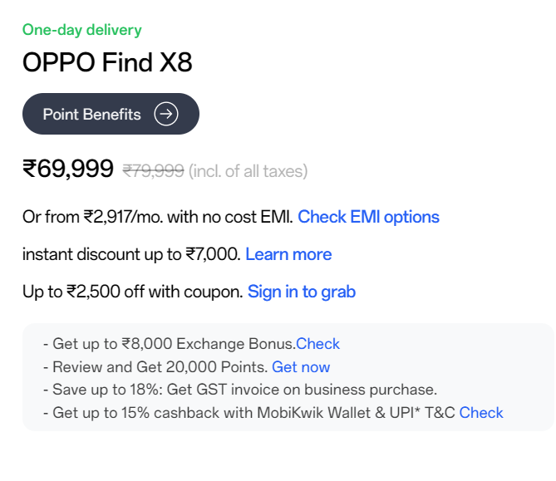Click the One-day delivery label
Screen dimensions: 556x481
82,30
